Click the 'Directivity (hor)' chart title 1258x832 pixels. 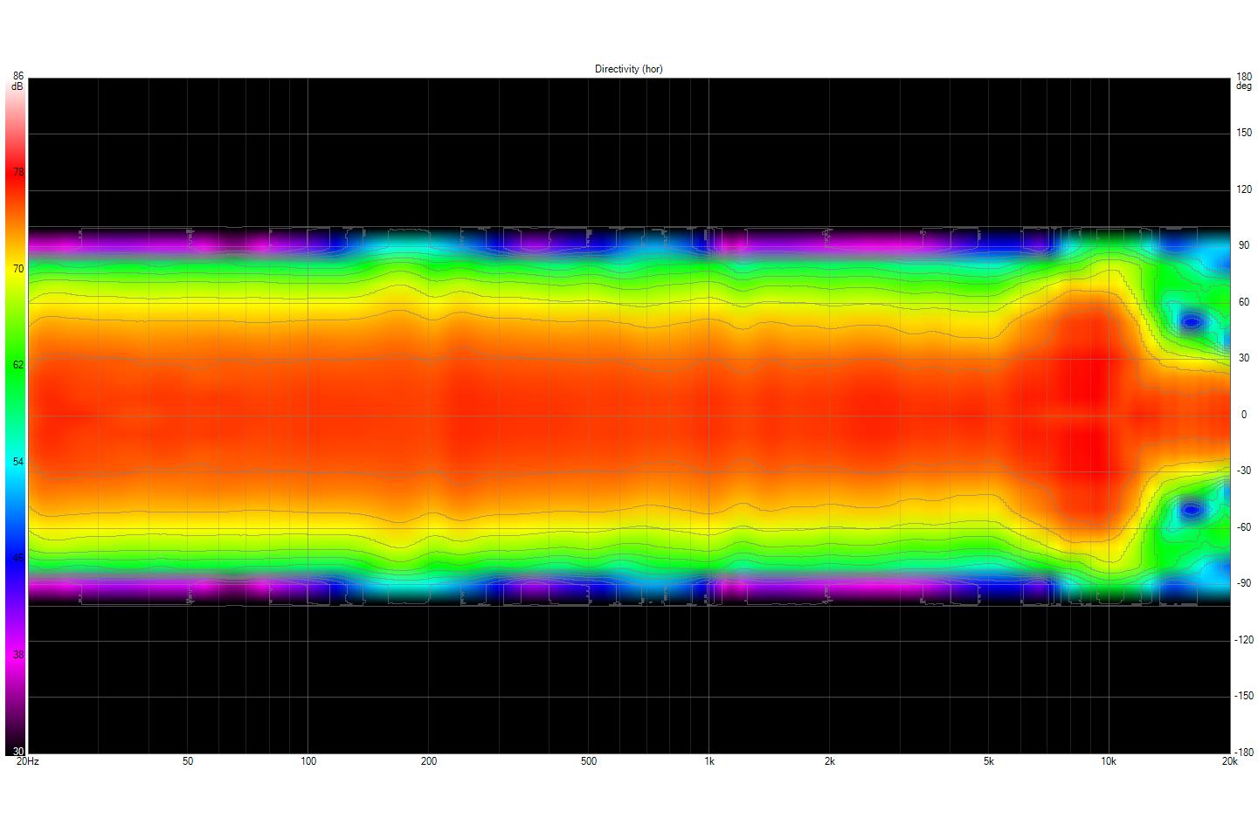click(628, 69)
